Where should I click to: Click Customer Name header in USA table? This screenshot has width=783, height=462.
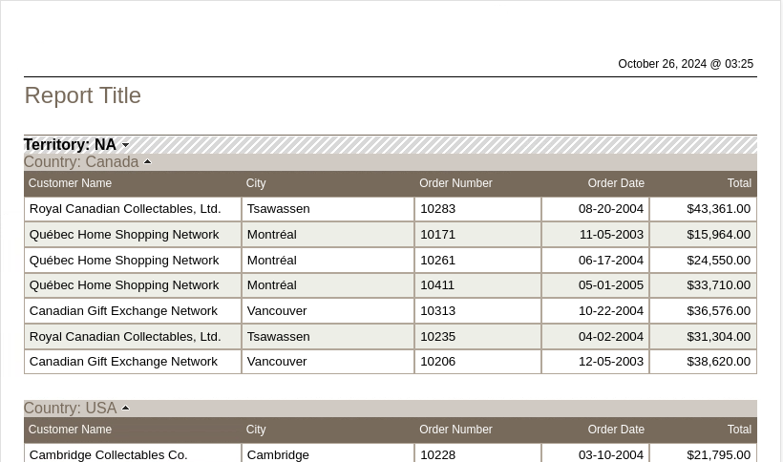point(70,430)
